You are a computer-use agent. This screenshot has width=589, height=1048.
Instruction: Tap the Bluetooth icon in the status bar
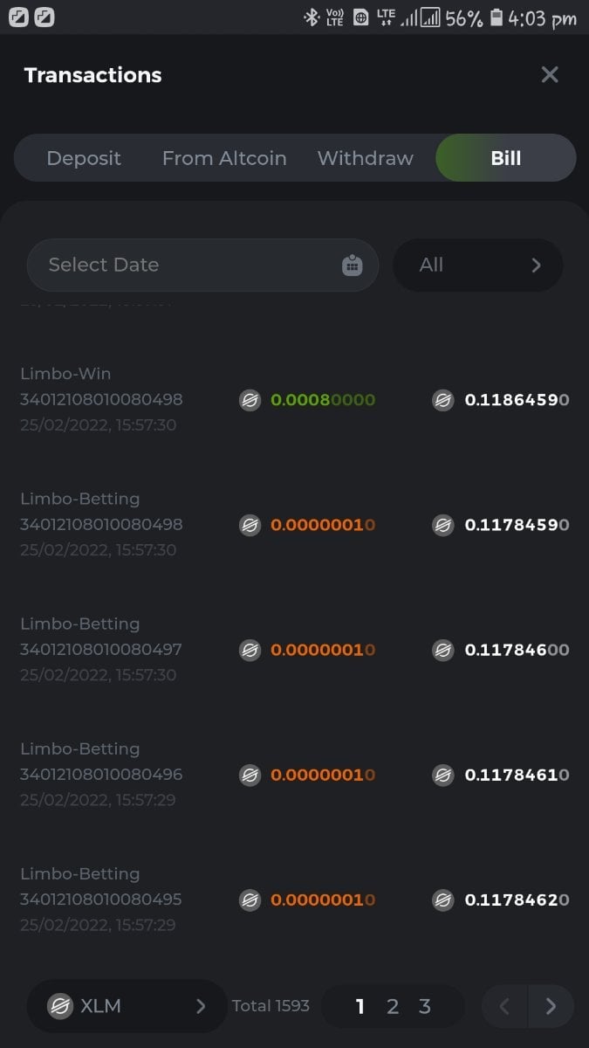(x=311, y=17)
